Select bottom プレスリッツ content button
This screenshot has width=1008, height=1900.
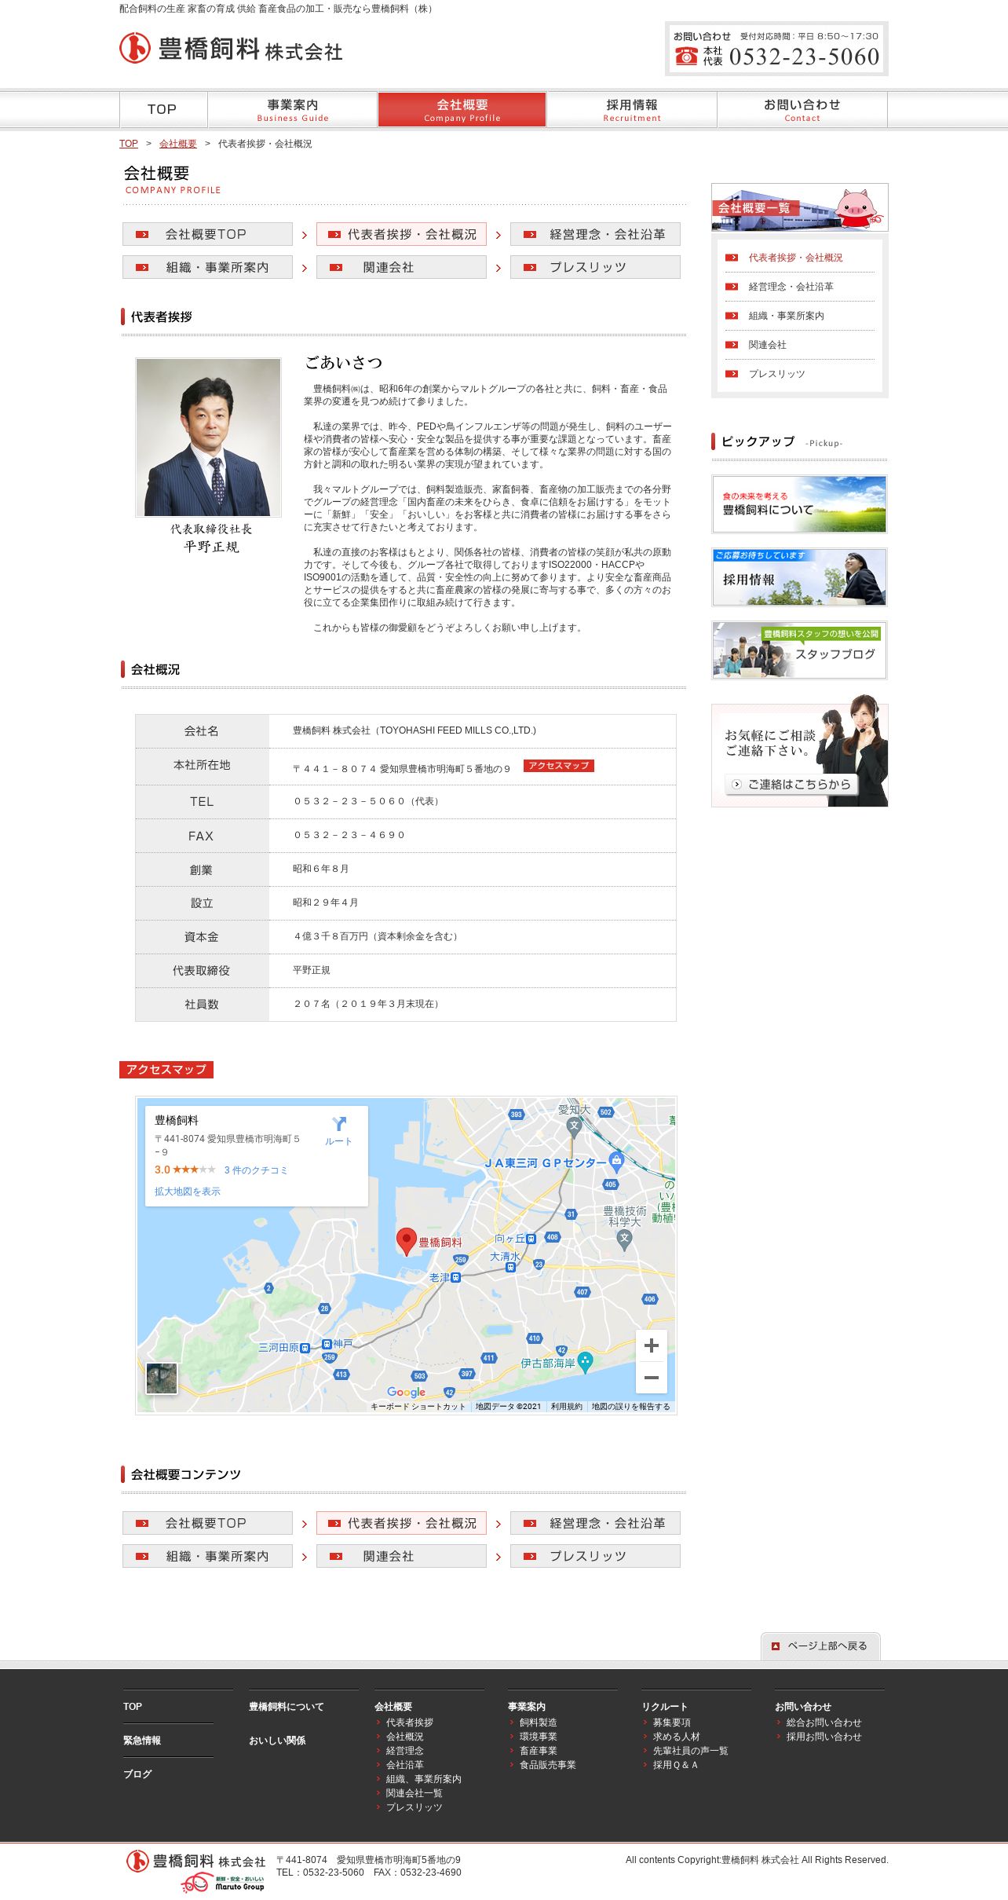click(595, 1556)
